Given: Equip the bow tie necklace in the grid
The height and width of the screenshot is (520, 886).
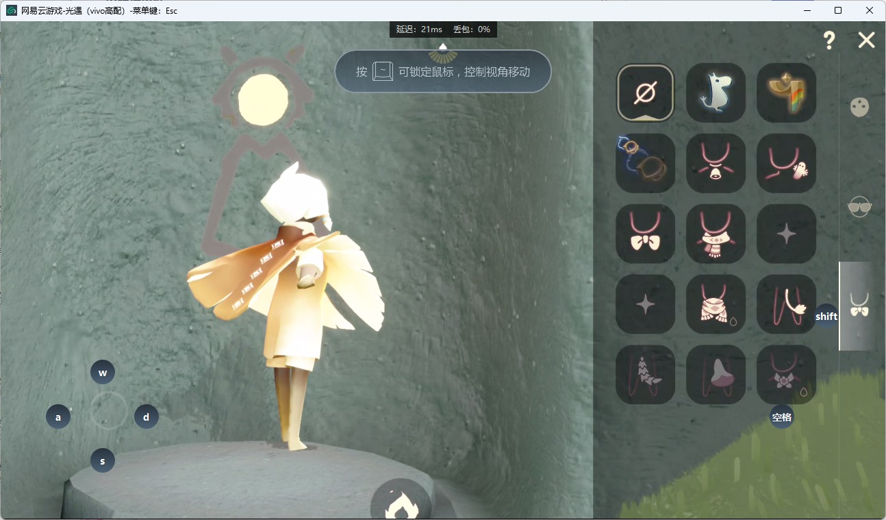Looking at the screenshot, I should (x=646, y=234).
